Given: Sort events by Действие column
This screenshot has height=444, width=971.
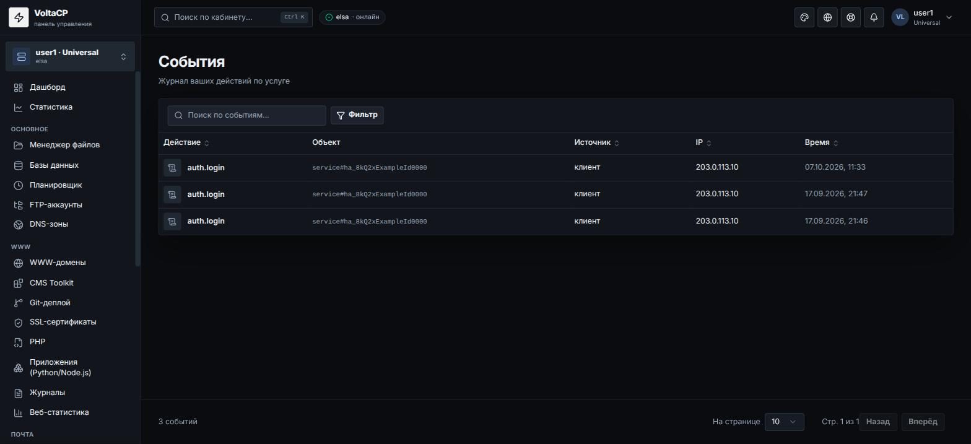Looking at the screenshot, I should pos(186,143).
